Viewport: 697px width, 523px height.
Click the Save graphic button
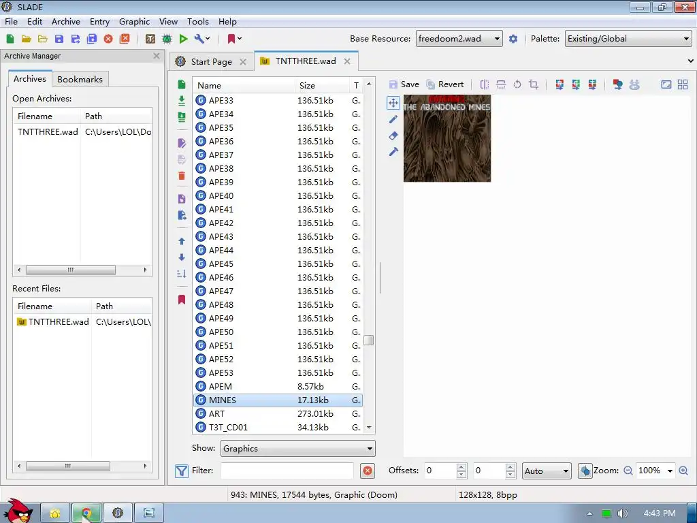pyautogui.click(x=404, y=84)
